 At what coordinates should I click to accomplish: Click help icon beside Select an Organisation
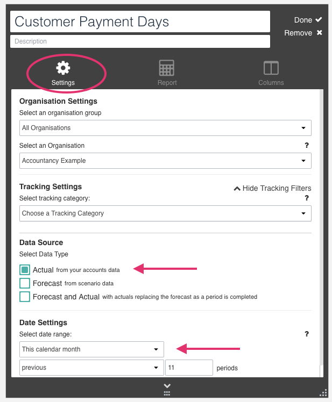click(307, 145)
